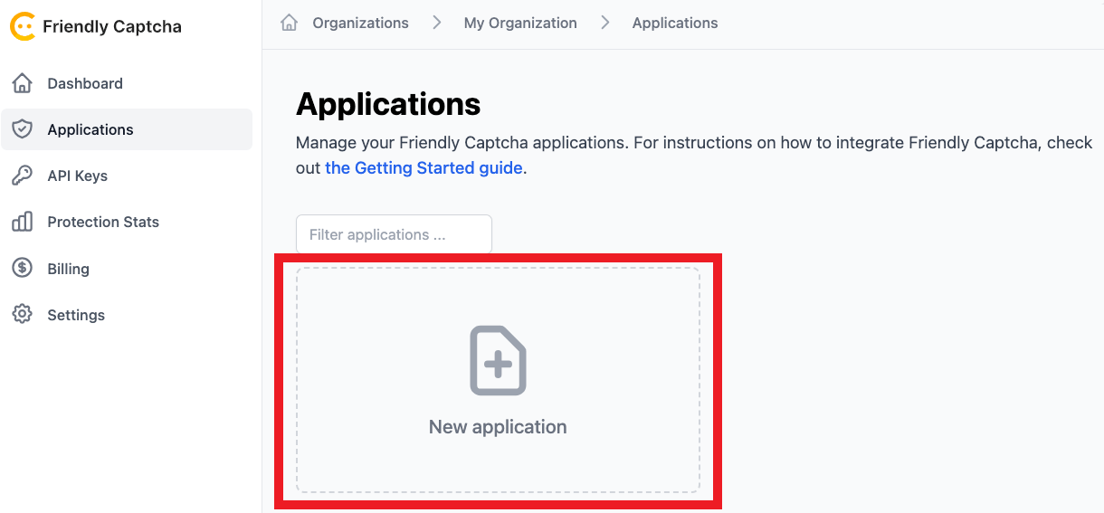Open Protection Stats in sidebar
Viewport: 1104px width, 513px height.
[127, 222]
